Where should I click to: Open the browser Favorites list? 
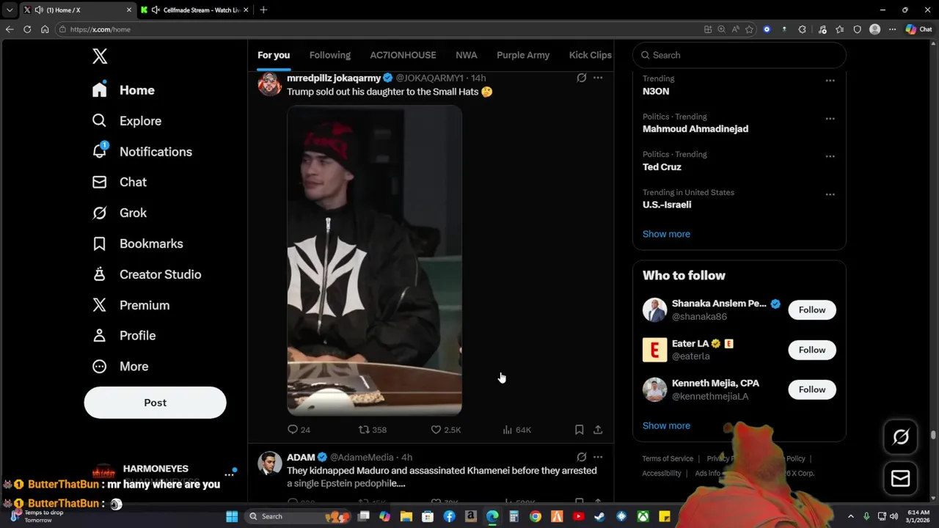[839, 29]
